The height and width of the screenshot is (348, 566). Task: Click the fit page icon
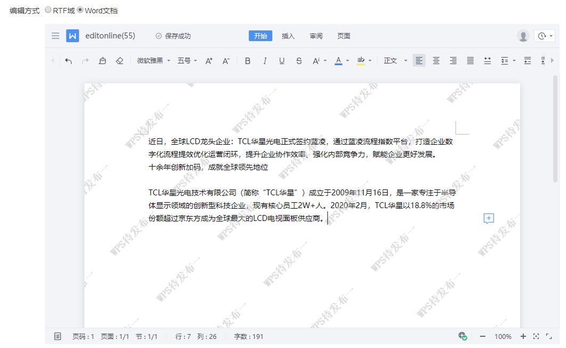[536, 336]
